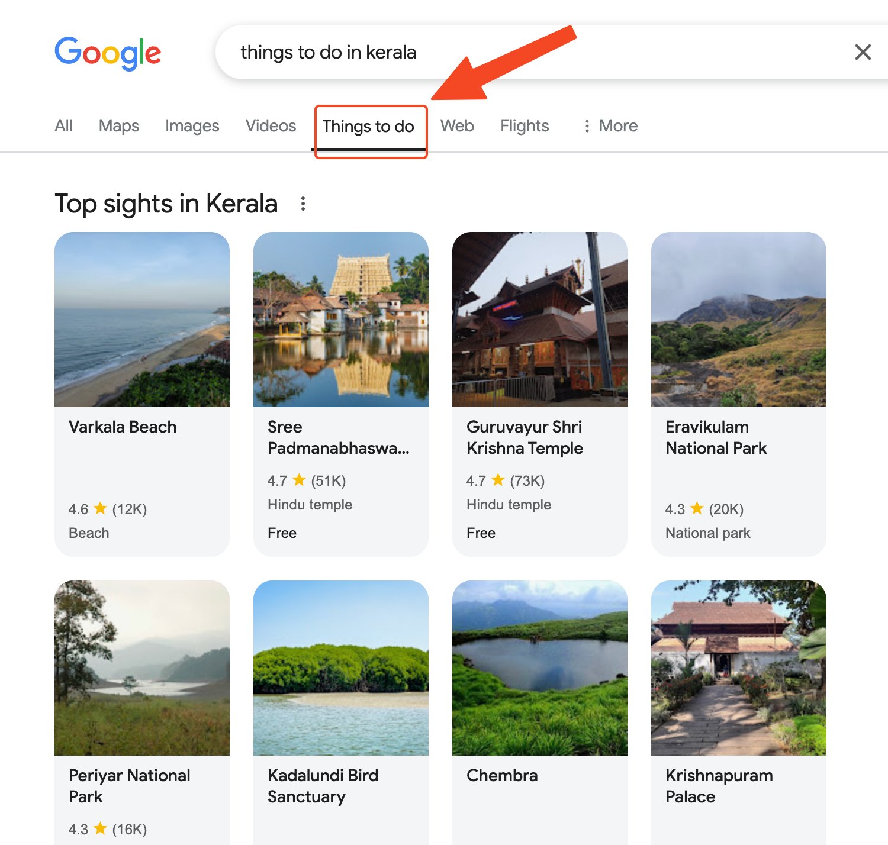Switch to the Images results tab
888x845 pixels.
pos(192,125)
